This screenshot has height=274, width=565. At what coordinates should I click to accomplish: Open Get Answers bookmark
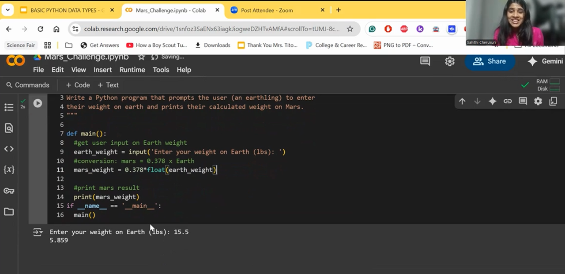[100, 45]
